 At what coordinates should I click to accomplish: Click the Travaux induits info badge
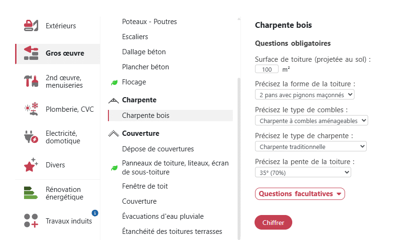(95, 213)
